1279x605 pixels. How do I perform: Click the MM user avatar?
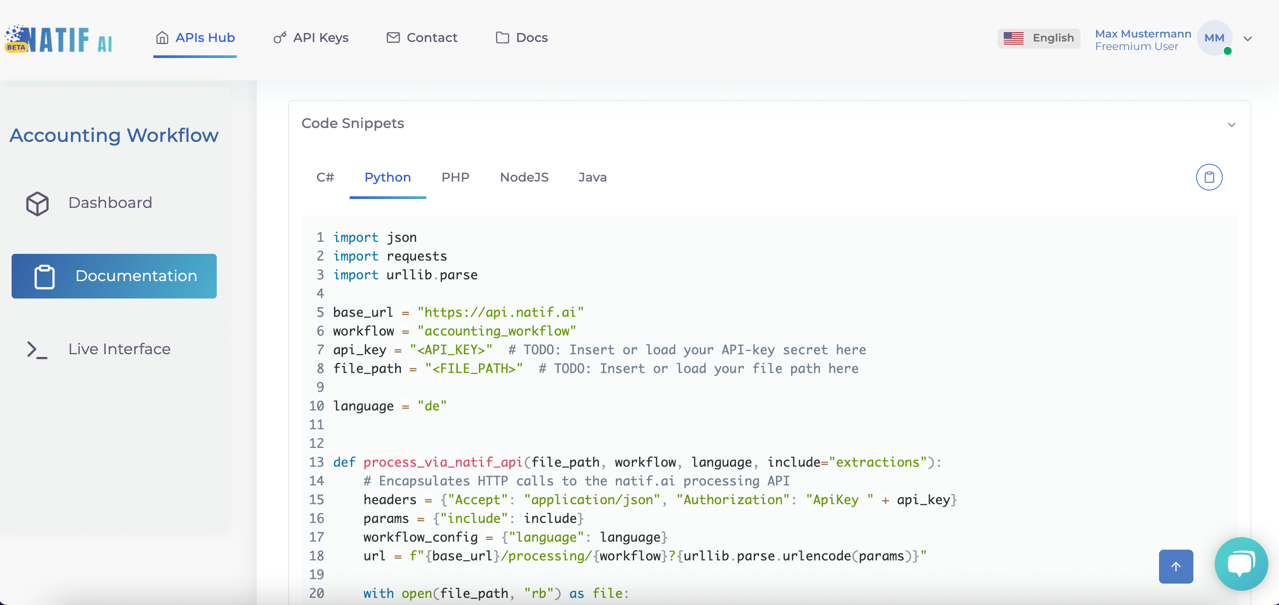click(x=1214, y=38)
